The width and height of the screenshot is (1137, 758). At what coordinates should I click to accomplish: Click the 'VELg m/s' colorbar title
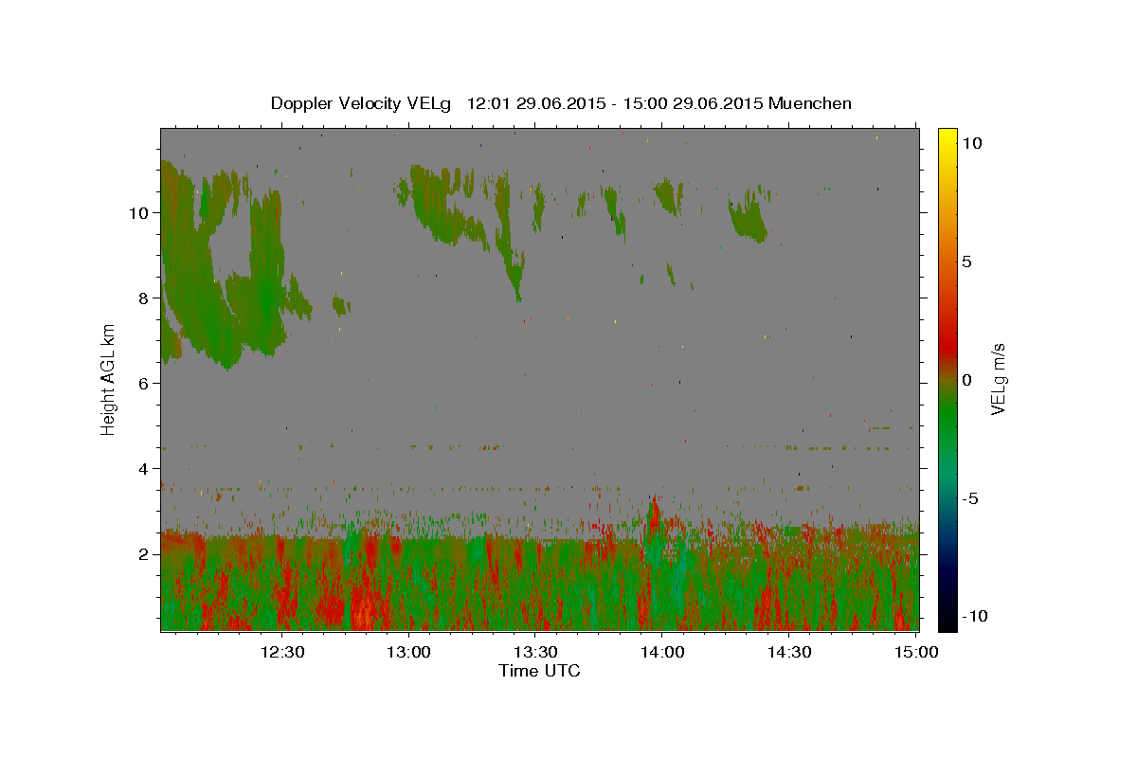click(999, 380)
